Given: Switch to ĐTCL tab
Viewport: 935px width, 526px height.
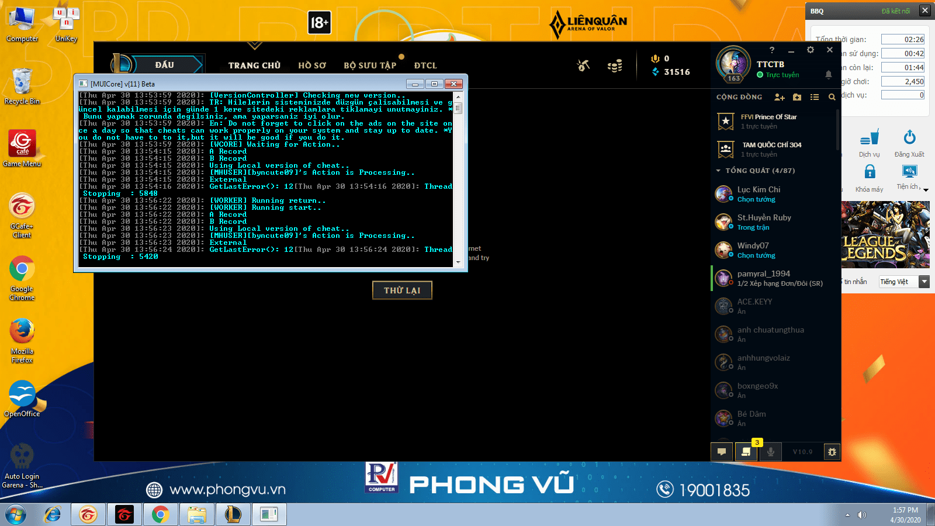Looking at the screenshot, I should click(x=425, y=65).
